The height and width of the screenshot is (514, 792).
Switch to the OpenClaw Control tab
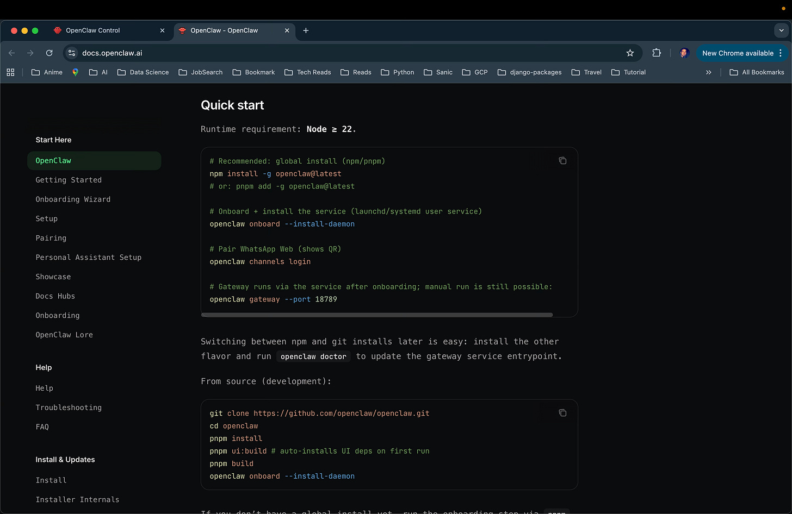pos(109,30)
